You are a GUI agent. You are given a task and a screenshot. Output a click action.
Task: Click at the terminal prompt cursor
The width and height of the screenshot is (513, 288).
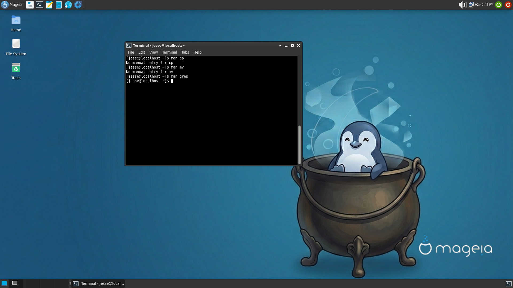[x=172, y=81]
